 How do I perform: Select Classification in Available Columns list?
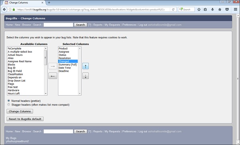point(15,74)
